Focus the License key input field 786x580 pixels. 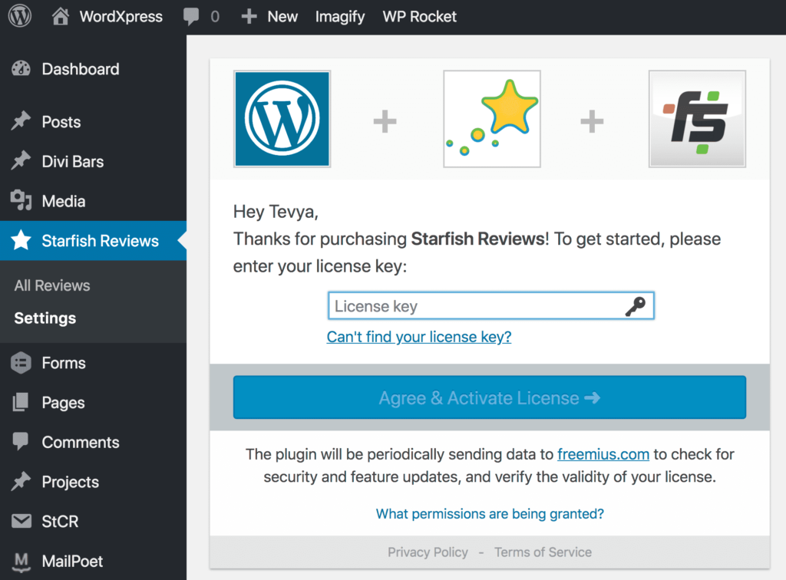tap(491, 305)
